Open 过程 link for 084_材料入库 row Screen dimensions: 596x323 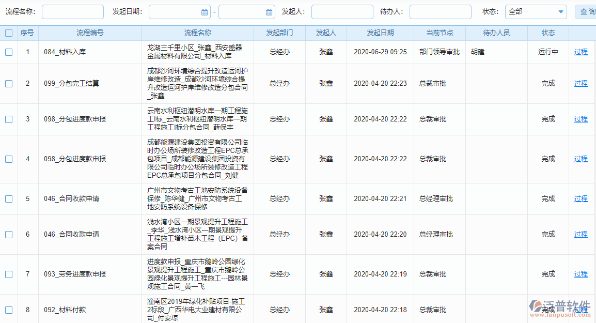pyautogui.click(x=581, y=52)
